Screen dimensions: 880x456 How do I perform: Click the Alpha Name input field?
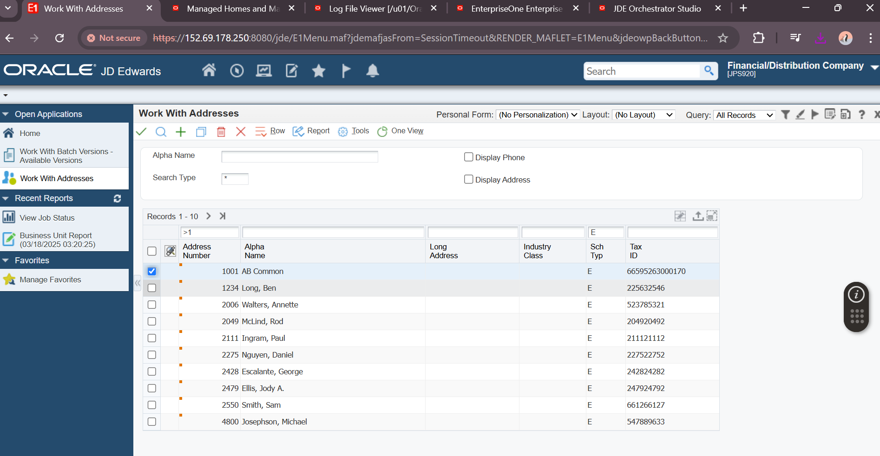click(300, 157)
